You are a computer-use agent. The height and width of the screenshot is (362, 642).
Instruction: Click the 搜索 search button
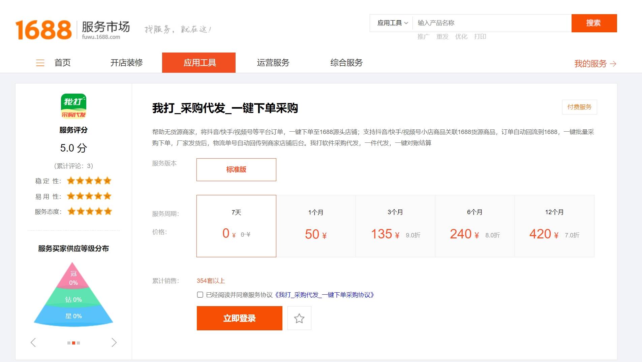[594, 23]
